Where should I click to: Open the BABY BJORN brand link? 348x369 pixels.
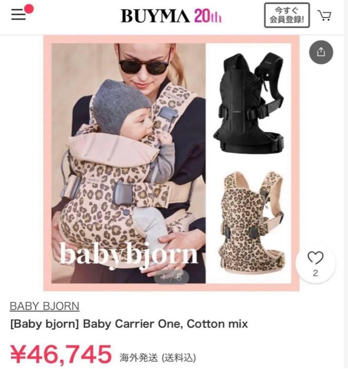[x=44, y=306]
